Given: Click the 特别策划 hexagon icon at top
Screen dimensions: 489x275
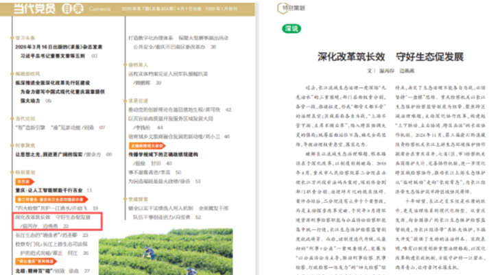Looking at the screenshot, I should click(283, 8).
